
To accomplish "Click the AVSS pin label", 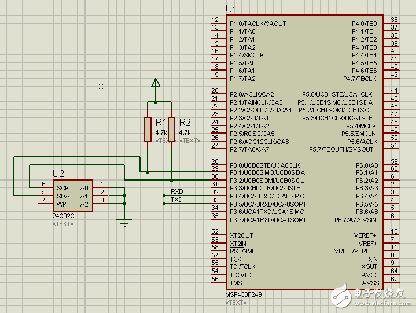I will coord(370,283).
